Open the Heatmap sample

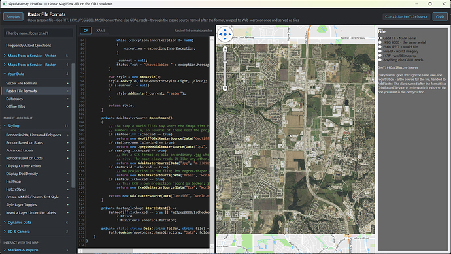pos(36,182)
